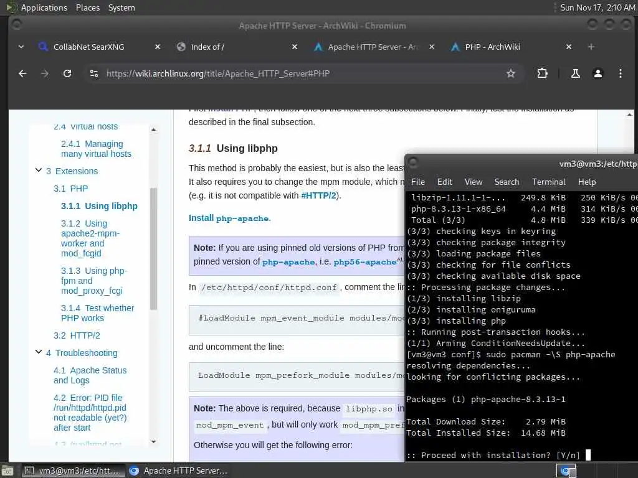
Task: Open the Terminal menu in terminal window
Action: pos(548,182)
